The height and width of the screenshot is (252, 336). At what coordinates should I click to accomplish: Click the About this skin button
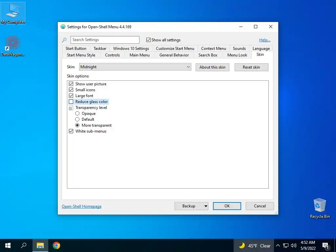pyautogui.click(x=212, y=67)
